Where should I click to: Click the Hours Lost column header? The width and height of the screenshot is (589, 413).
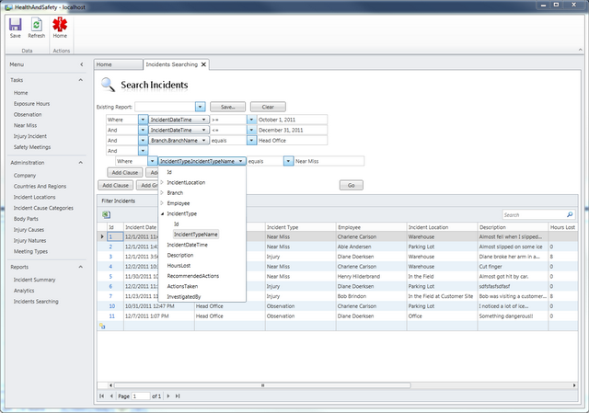562,227
